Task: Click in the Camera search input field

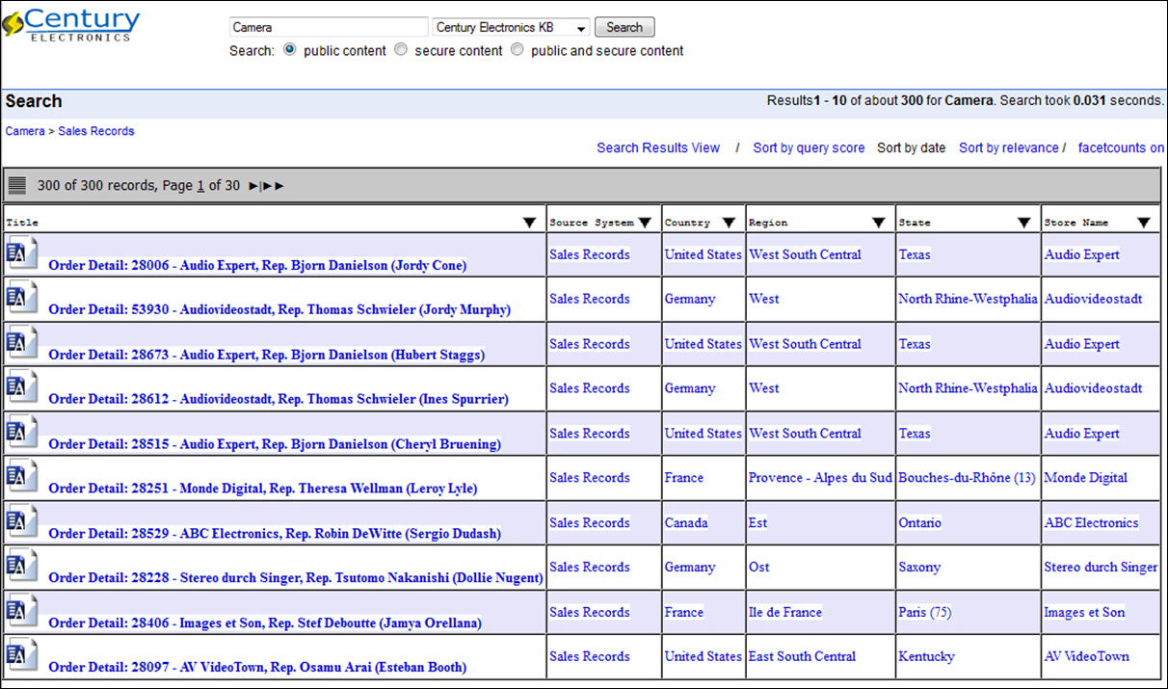Action: [329, 28]
